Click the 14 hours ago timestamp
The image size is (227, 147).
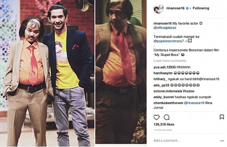(x=163, y=130)
